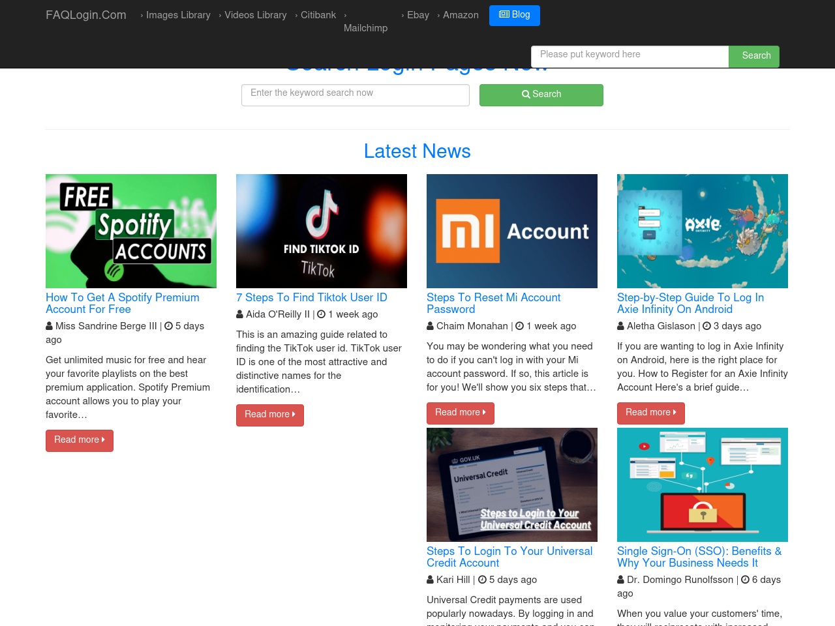Open 'Steps To Reset Mi Account Password' title
Screen dimensions: 835x626
click(x=494, y=303)
